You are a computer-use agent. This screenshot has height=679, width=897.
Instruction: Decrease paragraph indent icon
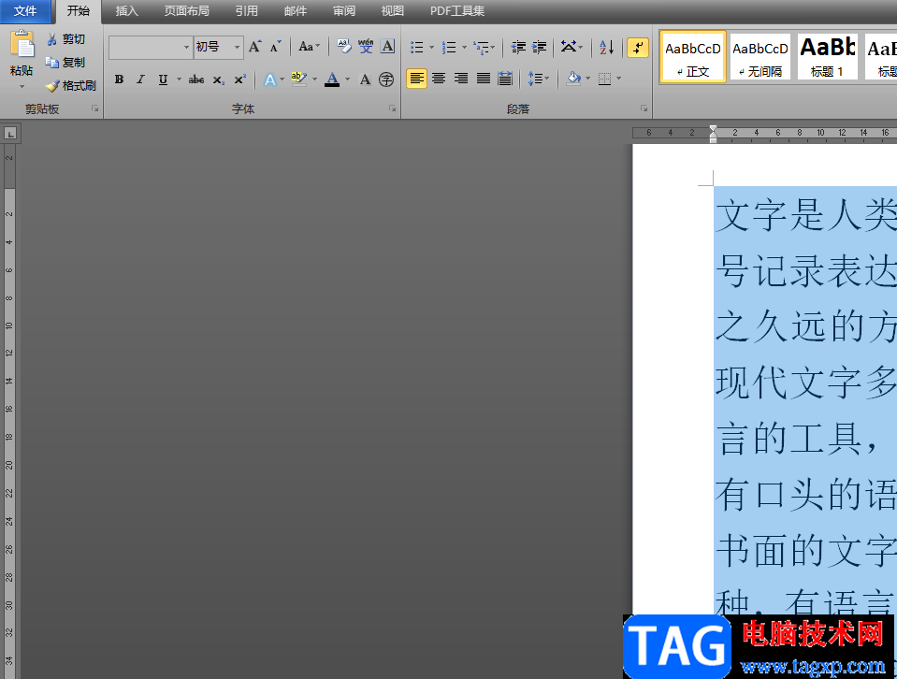tap(518, 47)
